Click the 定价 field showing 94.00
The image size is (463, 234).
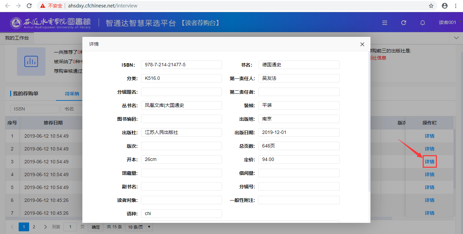(299, 160)
